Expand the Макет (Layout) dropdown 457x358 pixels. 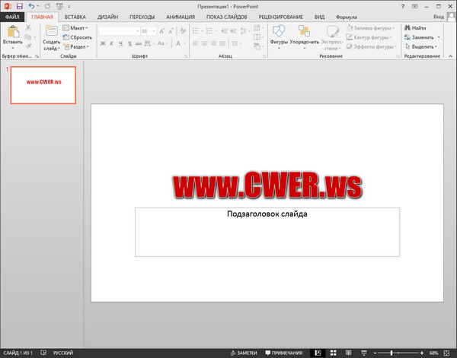pyautogui.click(x=75, y=28)
